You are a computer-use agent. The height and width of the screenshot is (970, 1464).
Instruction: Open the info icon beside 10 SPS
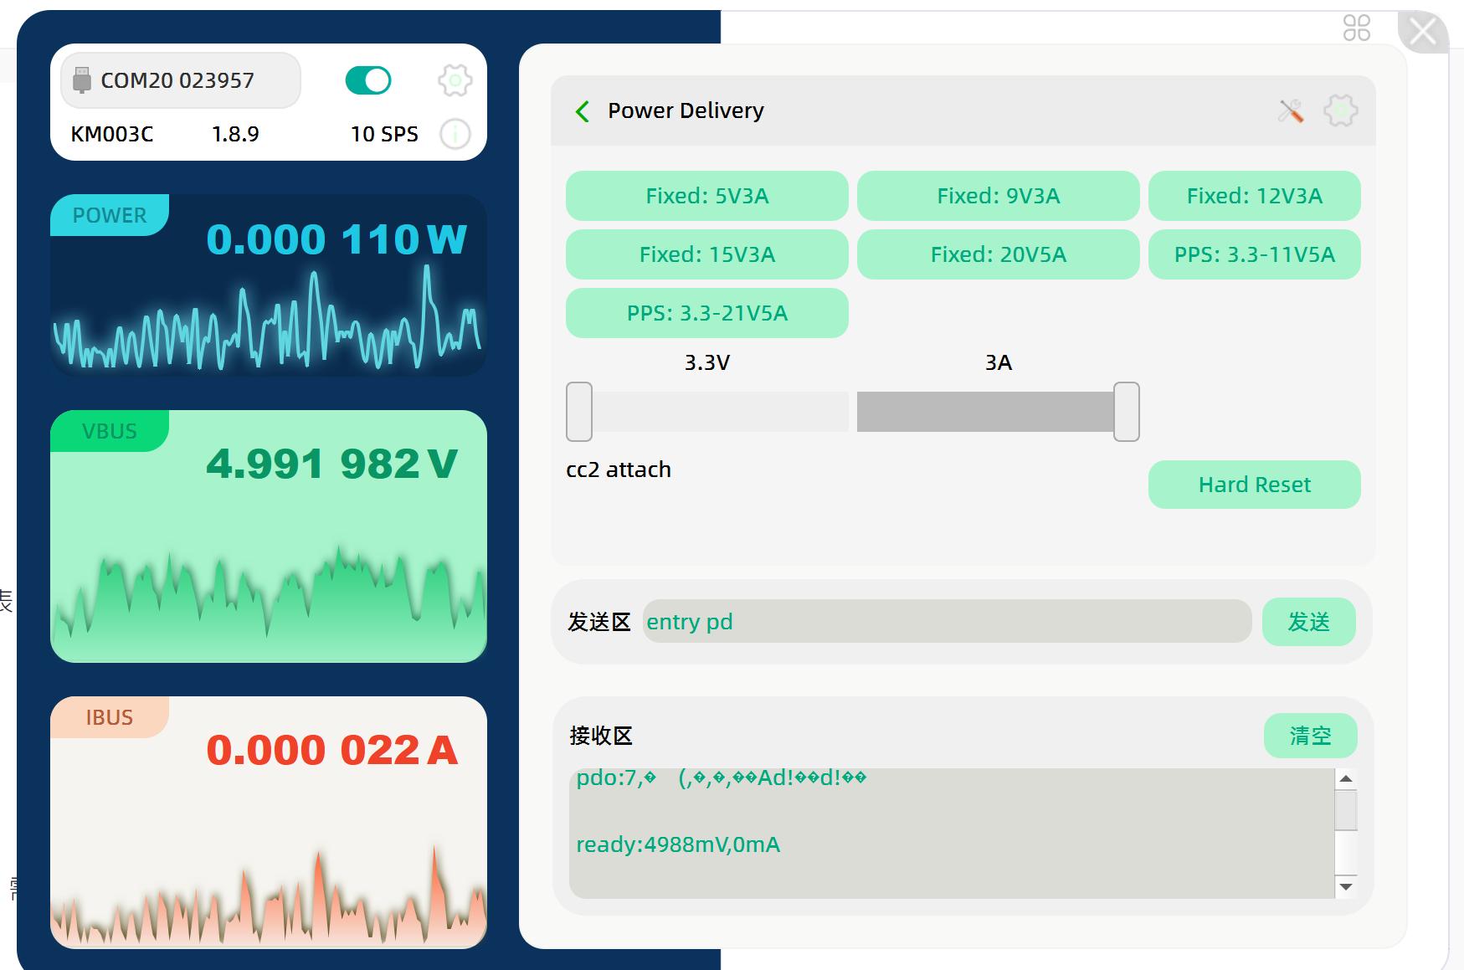click(455, 134)
